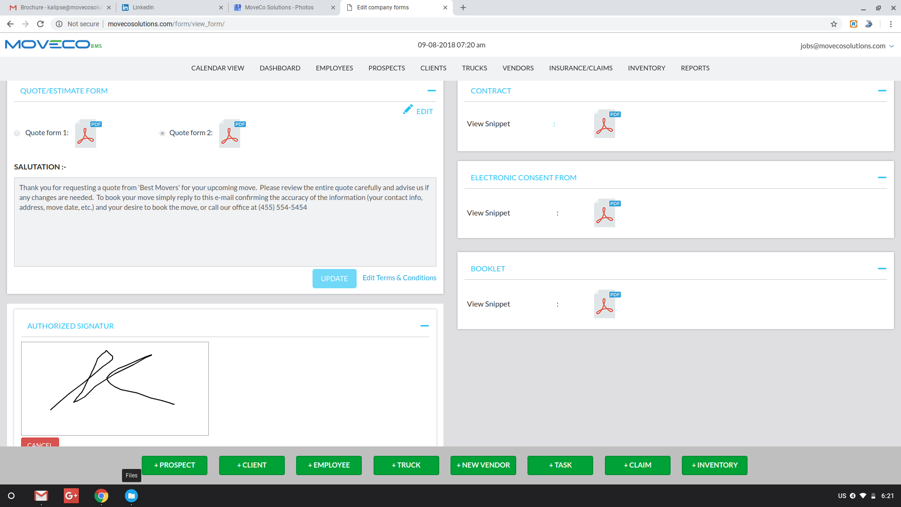Screen dimensions: 901x507
Task: View the Contract PDF snippet
Action: click(x=606, y=124)
